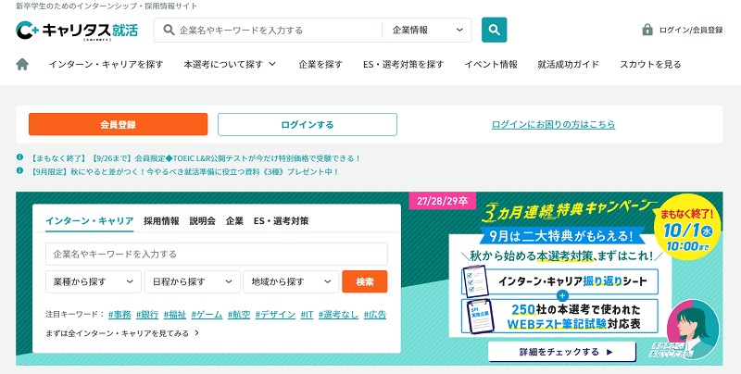
Task: Open インターン・キャリアを探す menu item
Action: [x=107, y=64]
